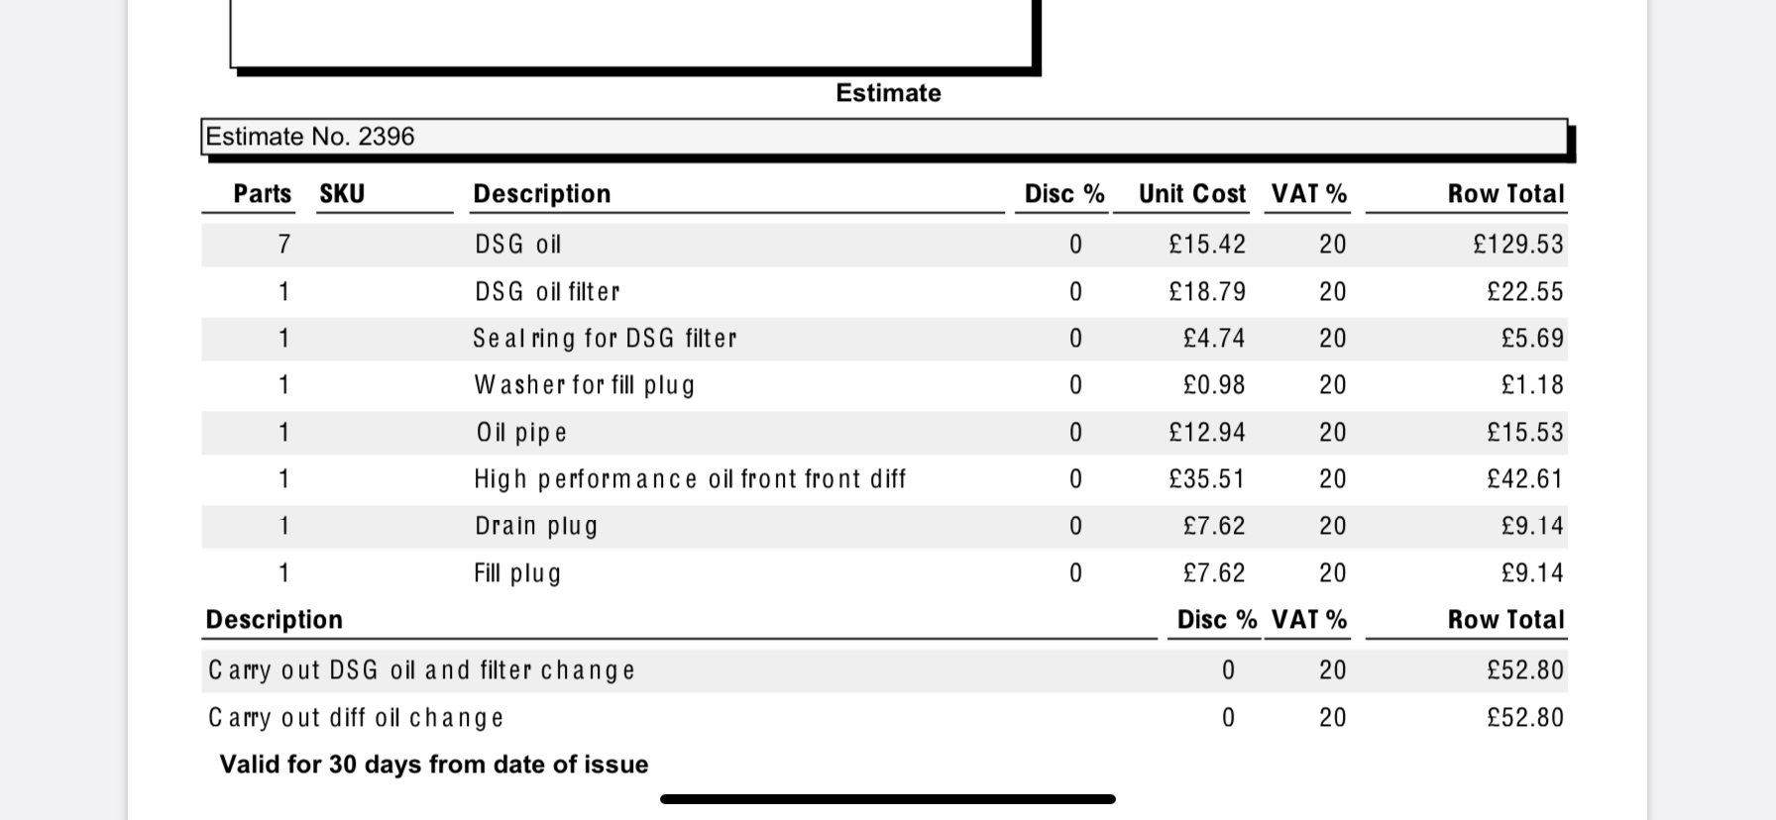Click the Fill plug description
Viewport: 1776px width, 820px height.
pyautogui.click(x=517, y=573)
